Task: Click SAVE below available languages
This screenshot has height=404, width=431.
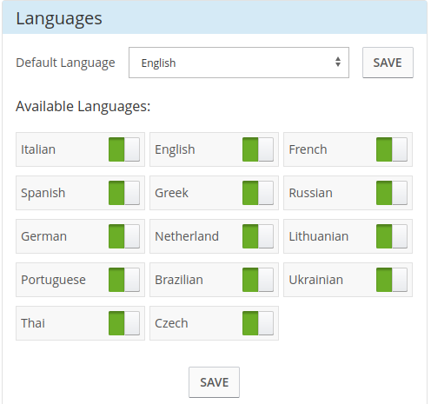Action: pyautogui.click(x=214, y=382)
